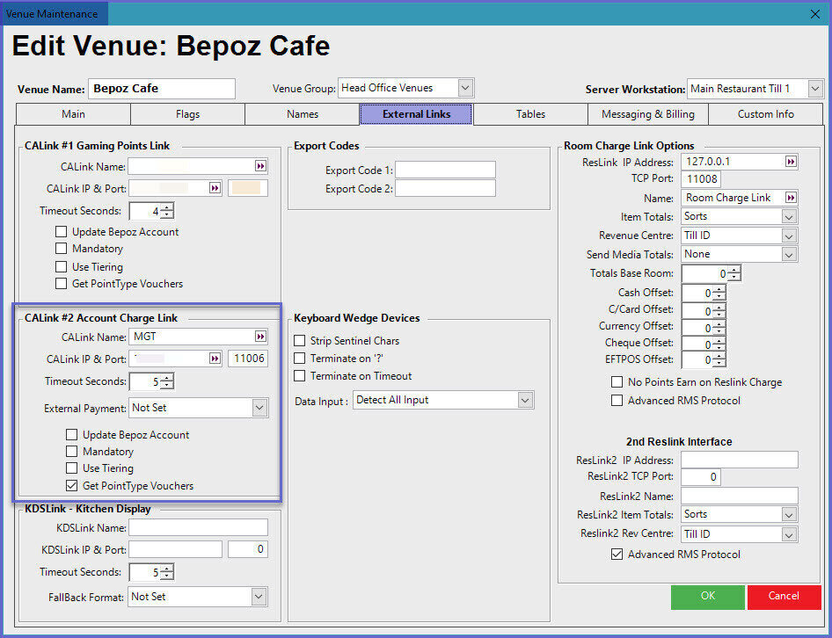Adjust the EFTPOS Offset stepper

click(719, 360)
